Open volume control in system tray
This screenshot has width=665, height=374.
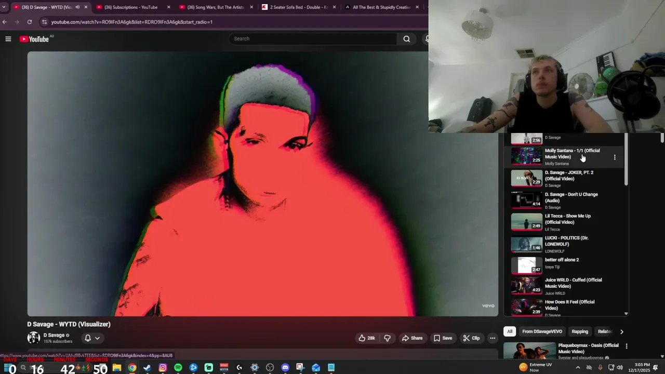pos(620,368)
